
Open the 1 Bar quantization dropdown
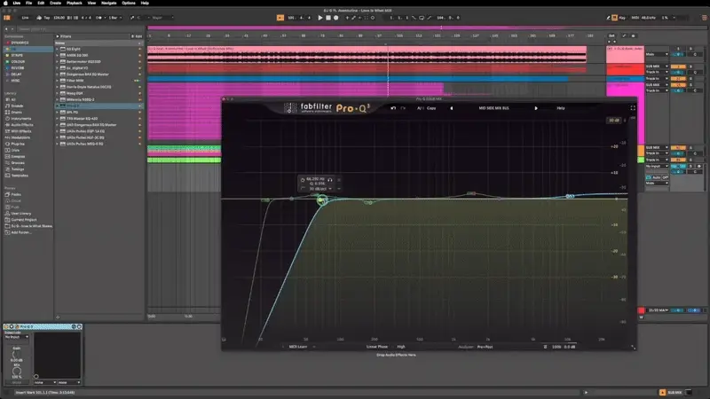click(x=115, y=18)
